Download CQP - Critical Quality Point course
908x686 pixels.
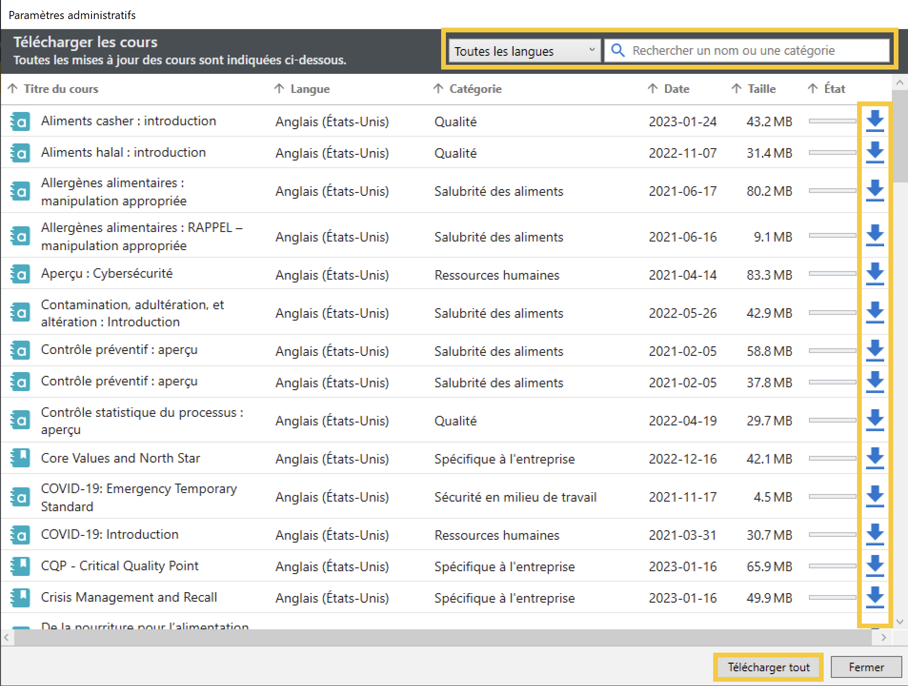(875, 566)
